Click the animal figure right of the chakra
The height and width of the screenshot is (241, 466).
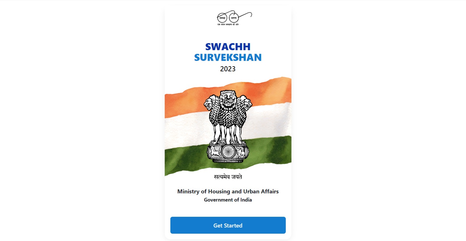pos(241,152)
